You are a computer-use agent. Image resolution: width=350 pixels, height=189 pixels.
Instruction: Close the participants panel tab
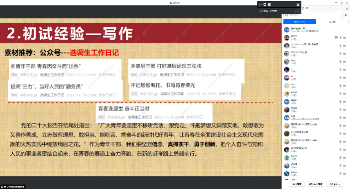(x=307, y=8)
